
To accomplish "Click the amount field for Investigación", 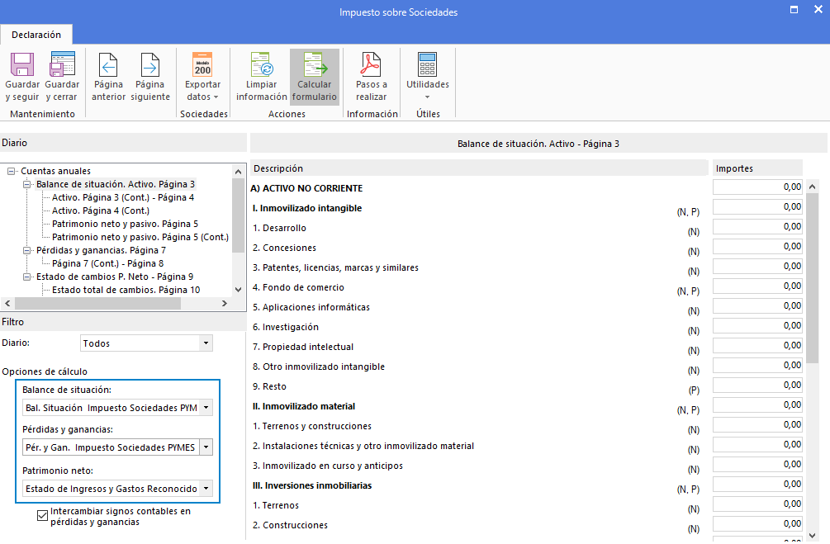I will pos(757,325).
